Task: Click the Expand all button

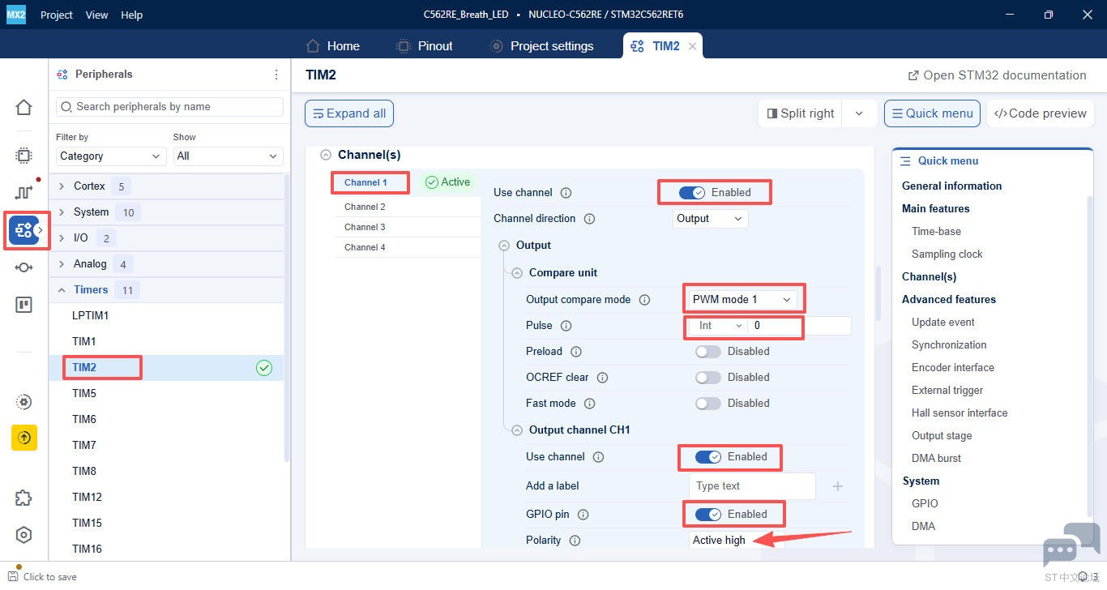Action: 349,113
